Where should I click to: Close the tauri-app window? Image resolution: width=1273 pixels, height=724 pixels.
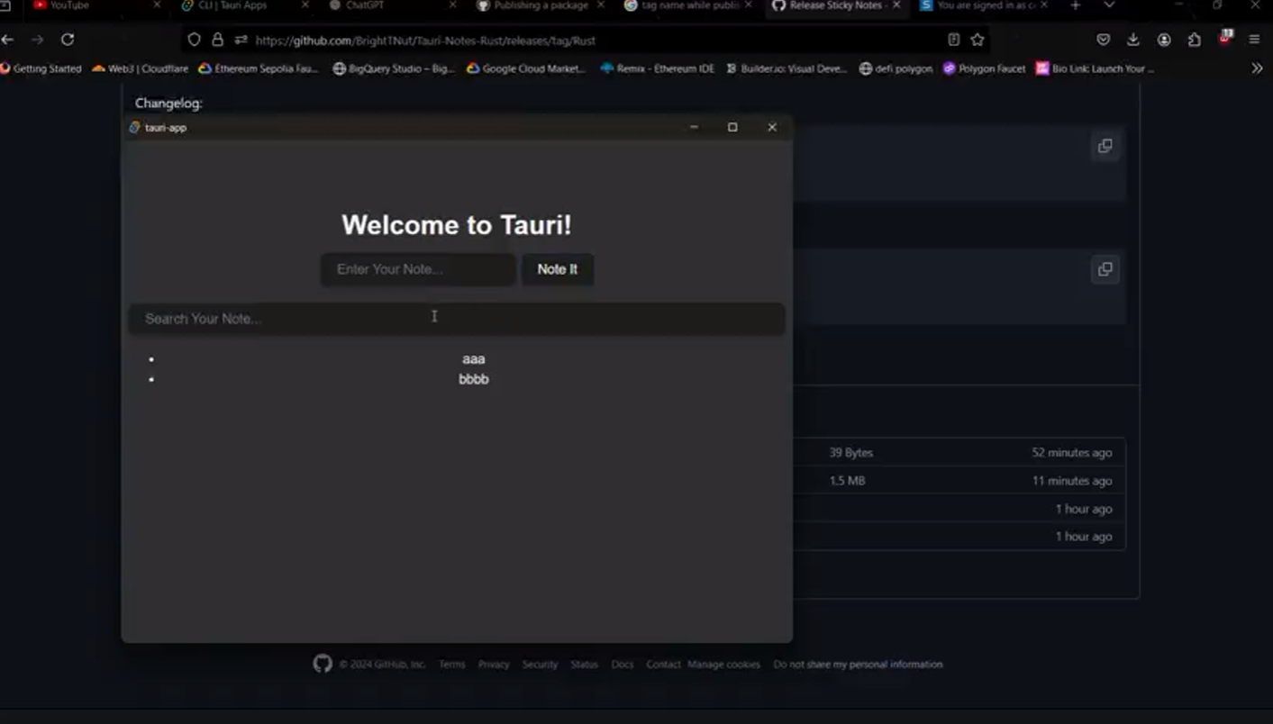[772, 127]
